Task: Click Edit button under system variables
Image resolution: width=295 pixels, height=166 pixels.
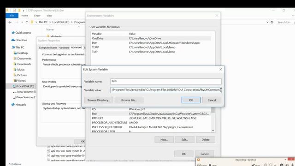Action: point(185,140)
